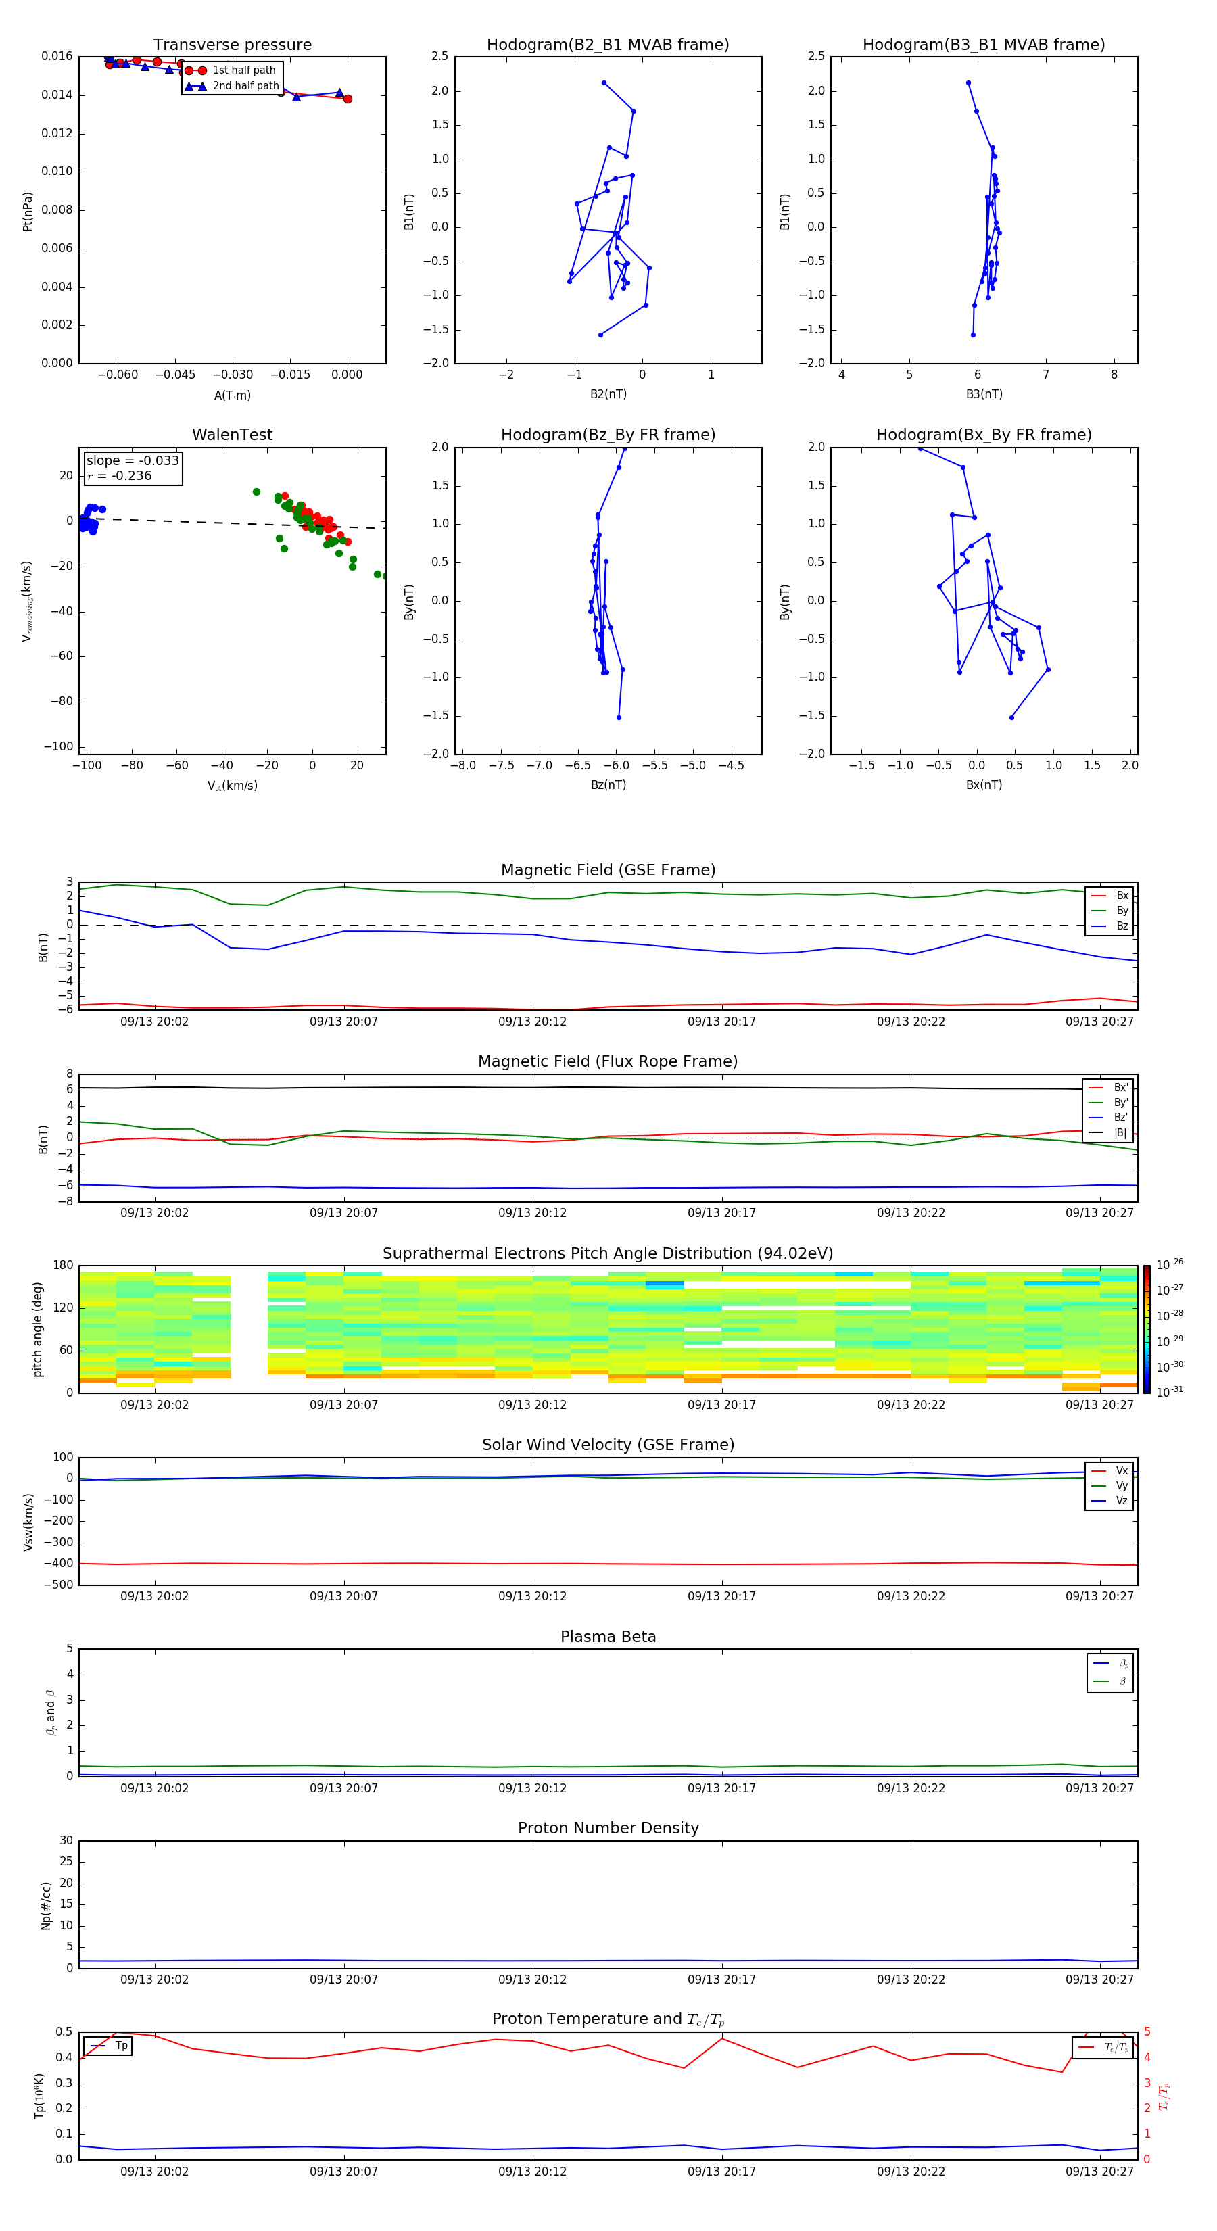Click the "Hodogram(Bx_By FR frame)" title
This screenshot has width=1217, height=2231.
pyautogui.click(x=984, y=435)
